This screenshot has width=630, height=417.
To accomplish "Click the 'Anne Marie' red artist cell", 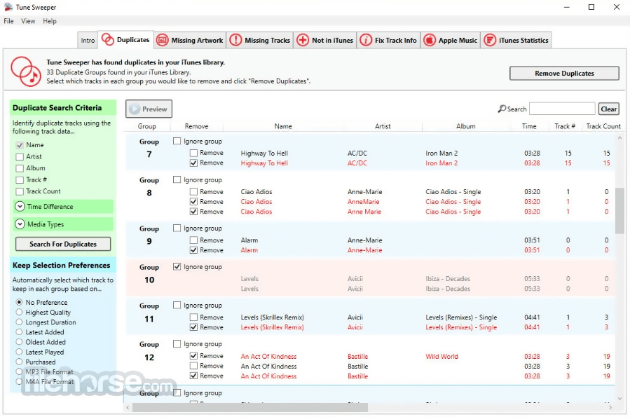I will pos(364,212).
